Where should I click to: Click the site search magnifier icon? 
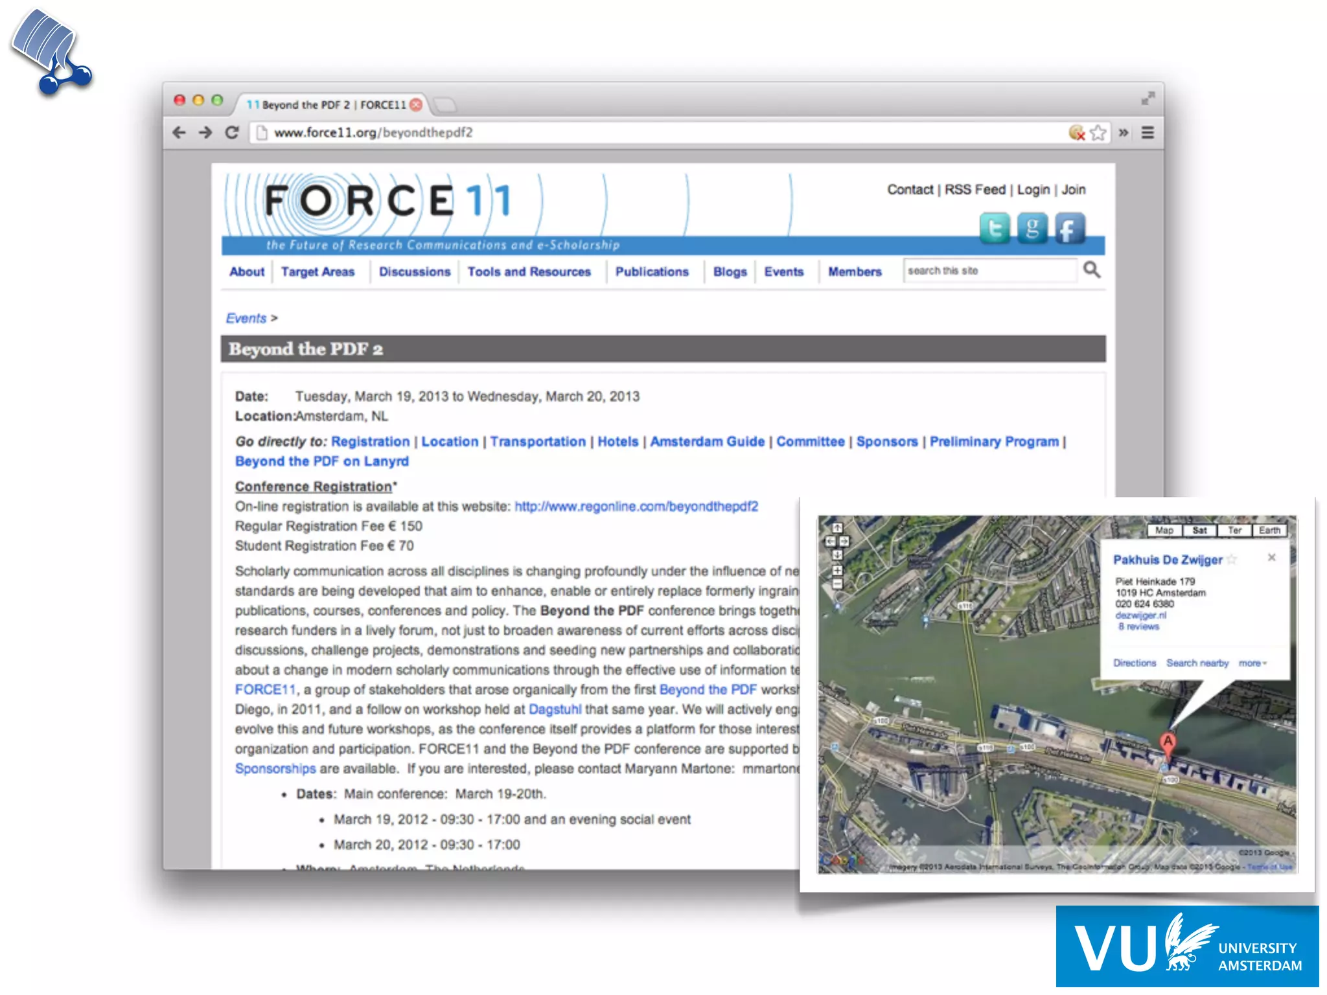[x=1092, y=269]
